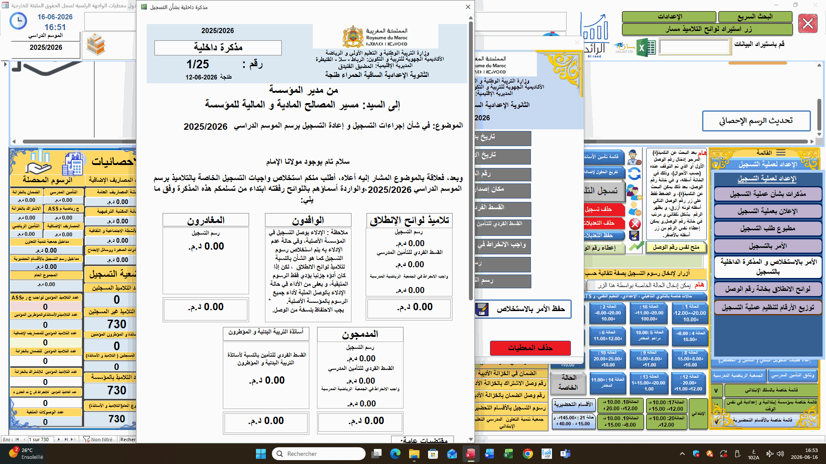Click تحديث الرسم الإحصائي button

click(x=756, y=121)
